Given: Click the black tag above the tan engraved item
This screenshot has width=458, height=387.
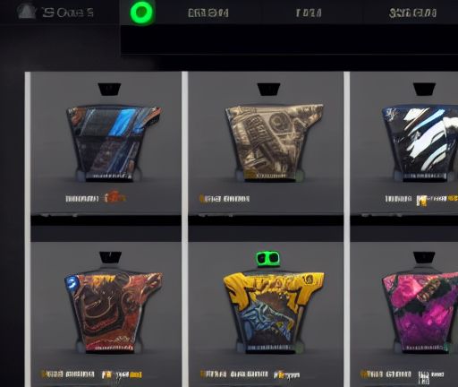Looking at the screenshot, I should (x=268, y=90).
